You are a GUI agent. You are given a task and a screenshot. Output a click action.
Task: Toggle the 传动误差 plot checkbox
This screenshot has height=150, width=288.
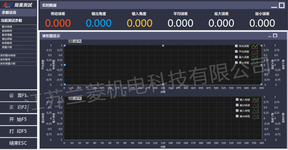[x=236, y=46]
